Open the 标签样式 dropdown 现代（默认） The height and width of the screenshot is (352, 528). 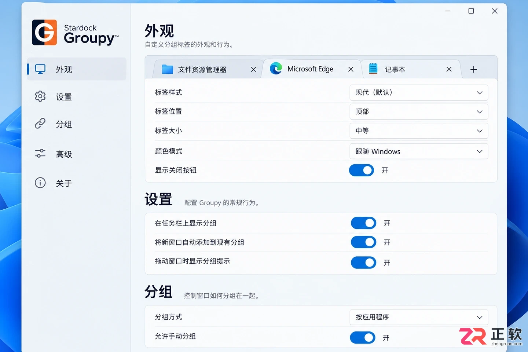coord(419,92)
